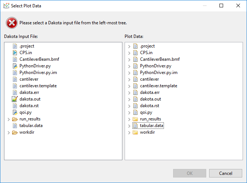Click the run_results folder icon in left tree

[15, 119]
